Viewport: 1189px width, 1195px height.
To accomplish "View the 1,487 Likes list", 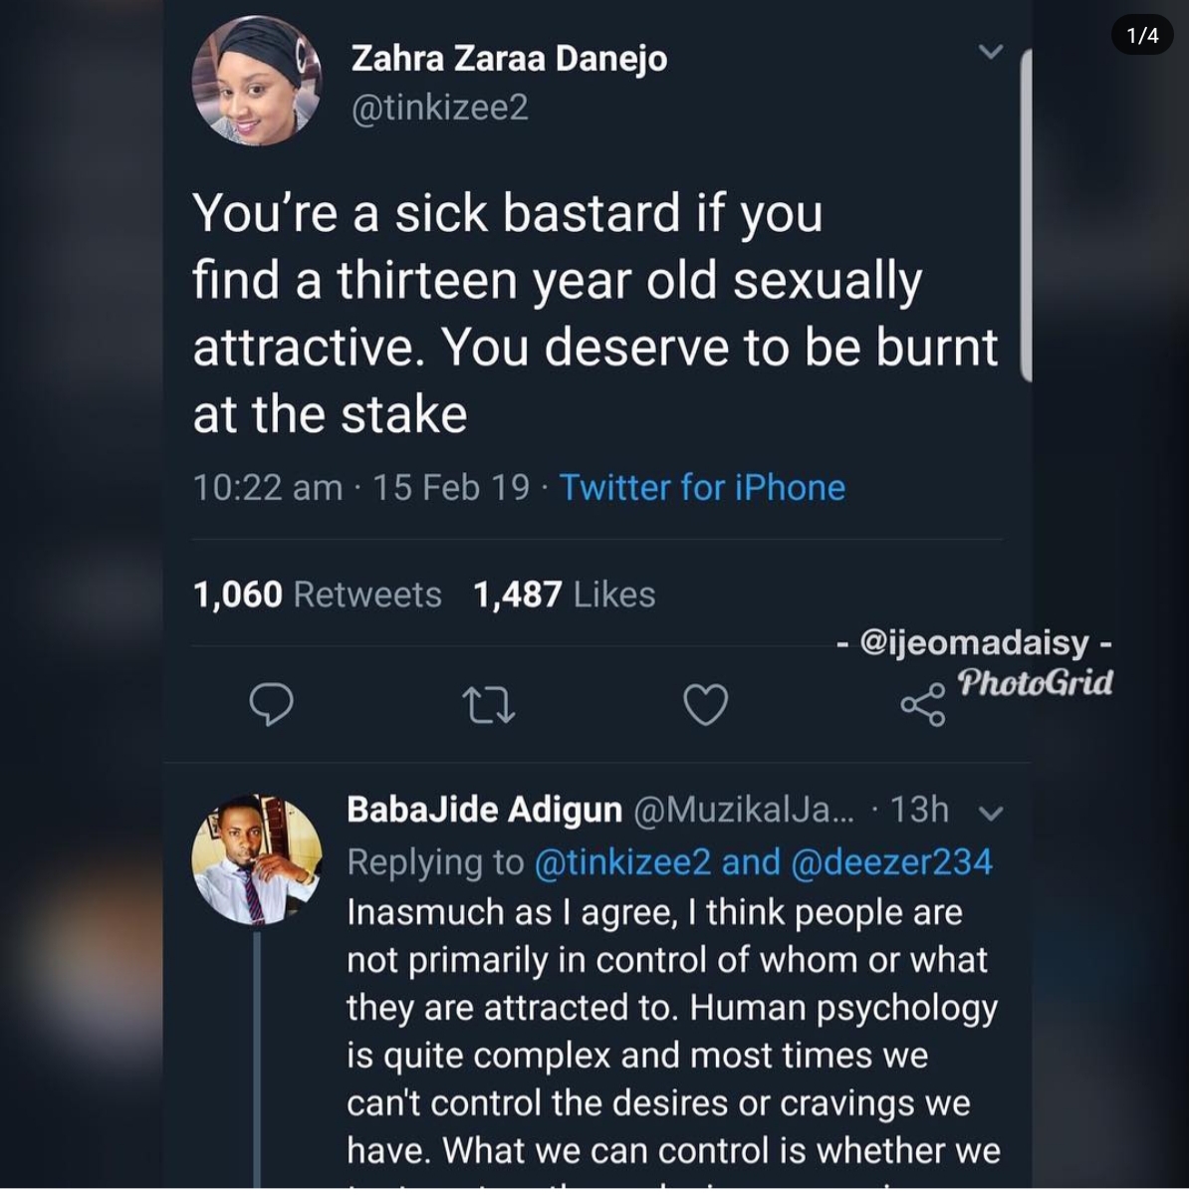I will click(x=564, y=595).
